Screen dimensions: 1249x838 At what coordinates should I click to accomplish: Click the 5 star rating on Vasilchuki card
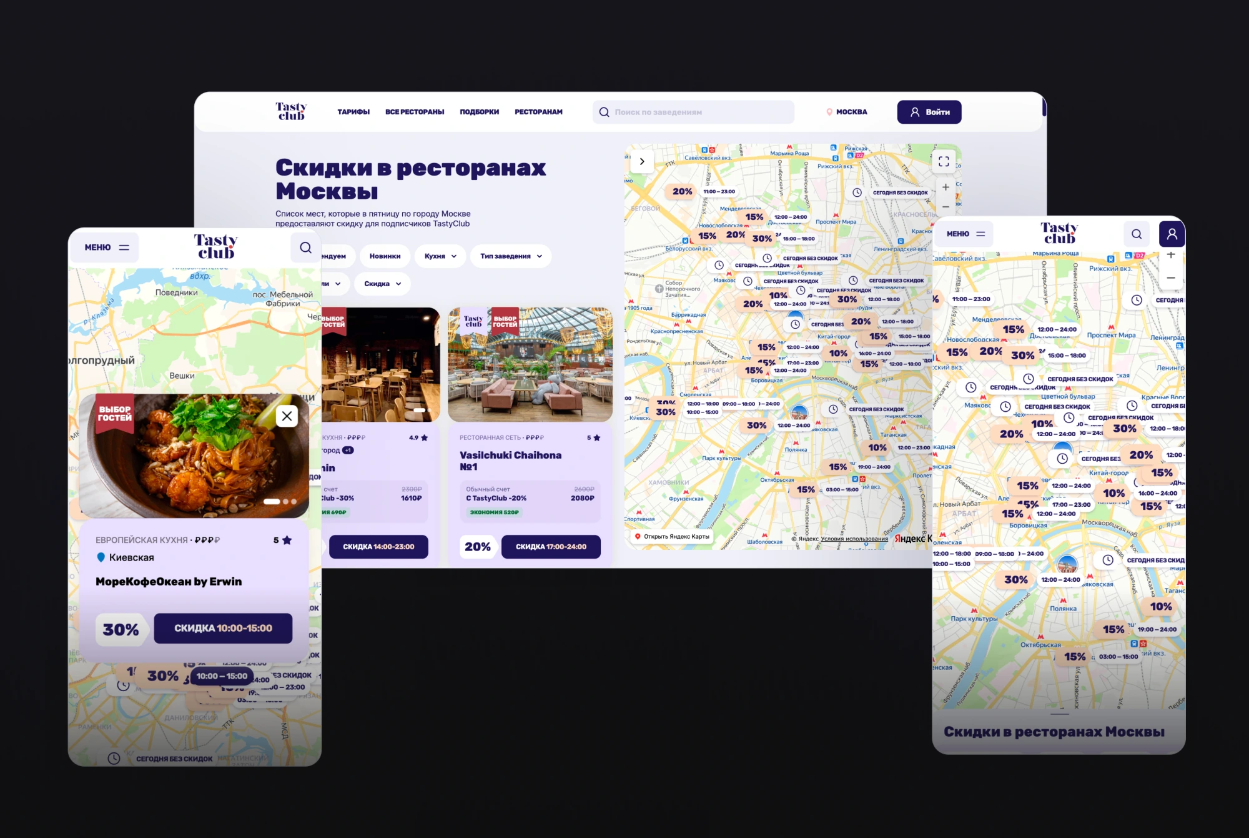pos(593,437)
